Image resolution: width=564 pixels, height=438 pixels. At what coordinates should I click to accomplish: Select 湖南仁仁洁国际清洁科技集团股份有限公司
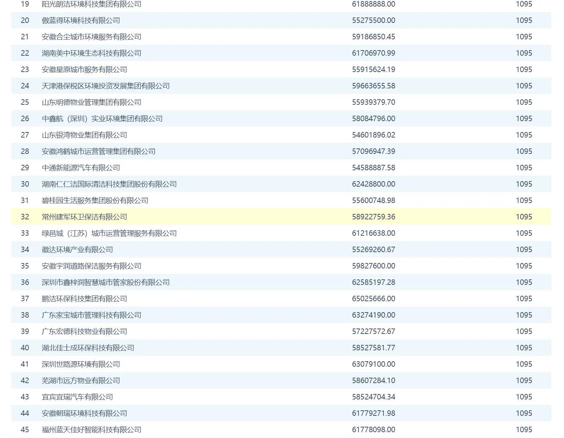[109, 184]
